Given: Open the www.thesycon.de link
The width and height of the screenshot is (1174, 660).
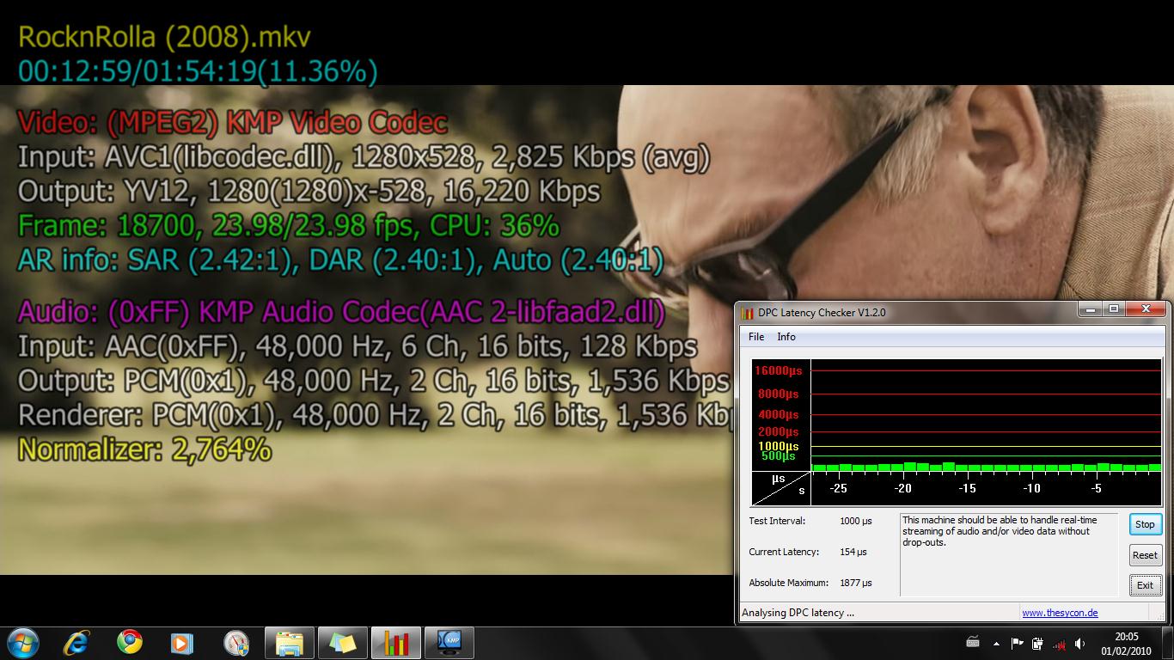Looking at the screenshot, I should click(x=1060, y=613).
